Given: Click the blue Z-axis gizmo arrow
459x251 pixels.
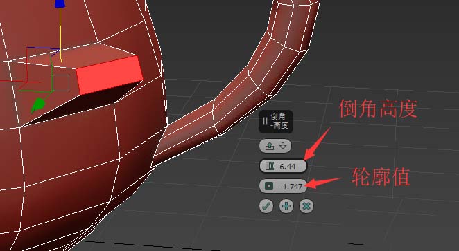Looking at the screenshot, I should click(x=60, y=3).
